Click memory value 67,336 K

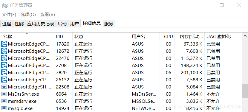(x=193, y=44)
